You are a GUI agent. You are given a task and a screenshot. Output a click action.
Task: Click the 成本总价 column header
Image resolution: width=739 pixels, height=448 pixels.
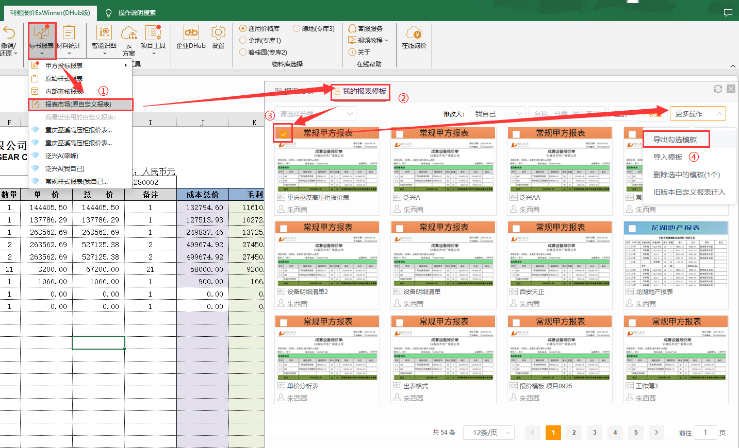[x=203, y=195]
